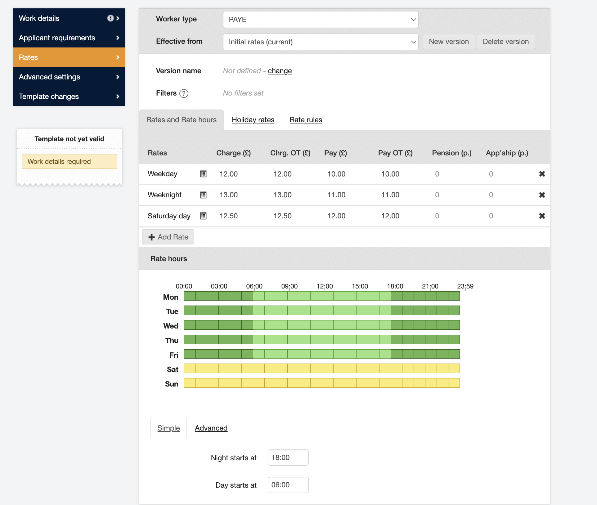This screenshot has height=505, width=597.
Task: Click the Filters help question mark icon
Action: pos(184,93)
